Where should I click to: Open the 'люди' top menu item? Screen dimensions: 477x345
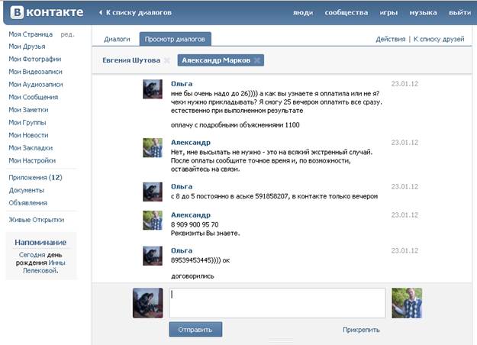pos(303,13)
